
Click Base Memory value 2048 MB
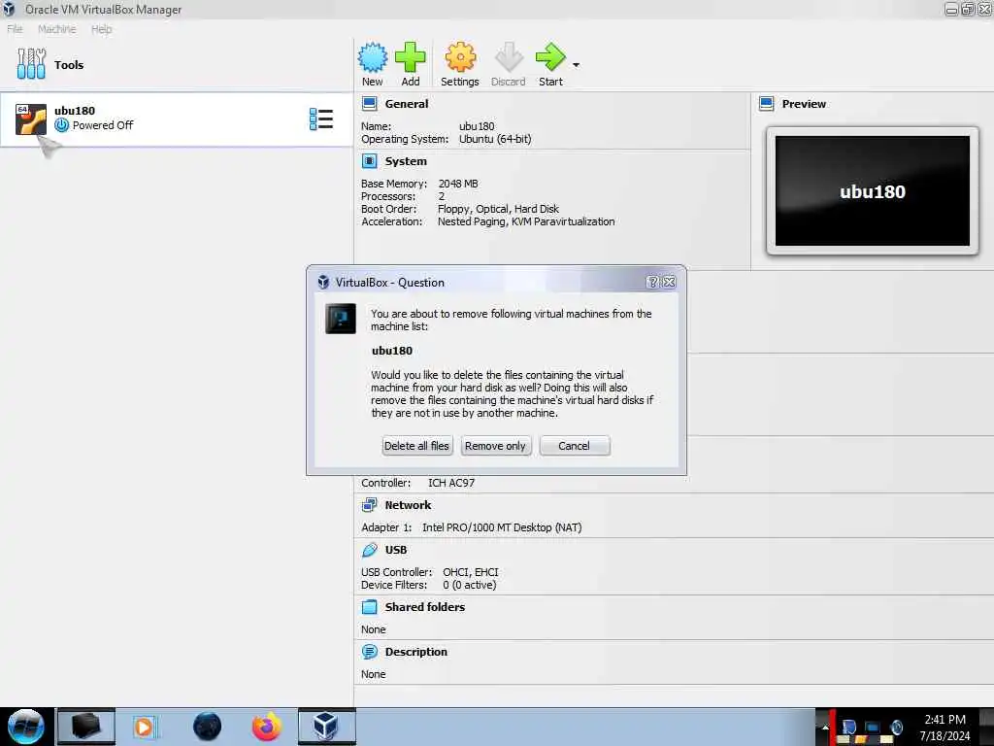tap(458, 184)
